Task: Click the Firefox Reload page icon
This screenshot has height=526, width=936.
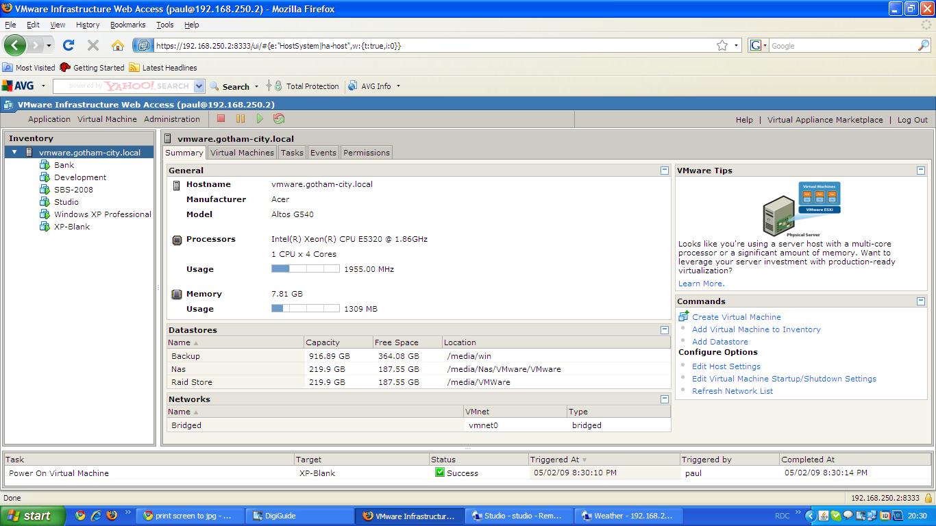Action: coord(69,45)
